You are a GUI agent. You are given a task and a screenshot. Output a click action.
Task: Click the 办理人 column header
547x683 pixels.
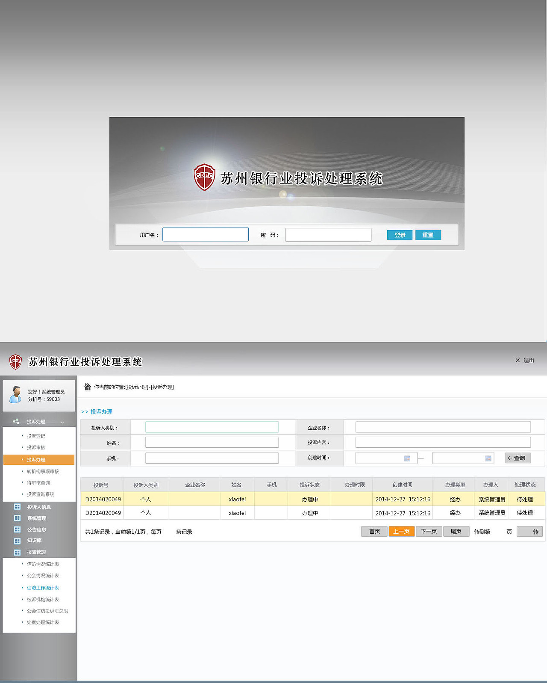click(491, 485)
